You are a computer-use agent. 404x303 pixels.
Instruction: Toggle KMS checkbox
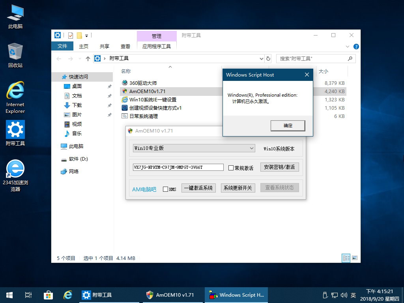click(x=165, y=189)
